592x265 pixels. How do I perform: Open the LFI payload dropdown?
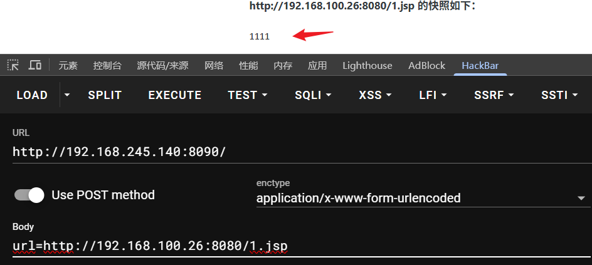point(433,95)
